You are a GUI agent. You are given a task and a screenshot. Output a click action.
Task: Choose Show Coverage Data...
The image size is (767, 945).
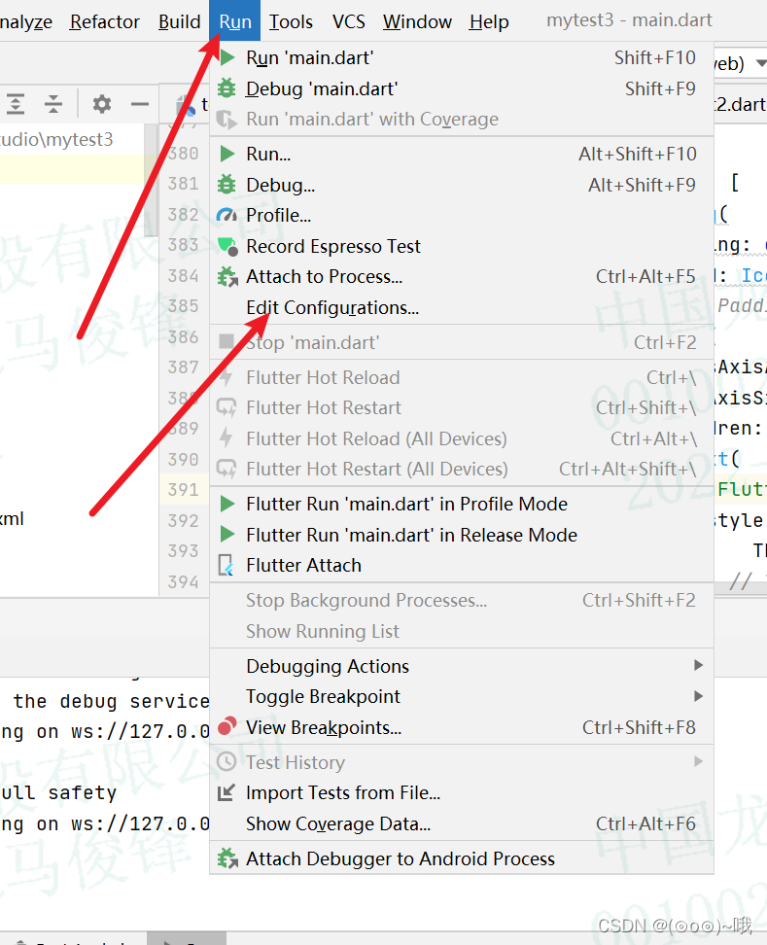click(462, 823)
